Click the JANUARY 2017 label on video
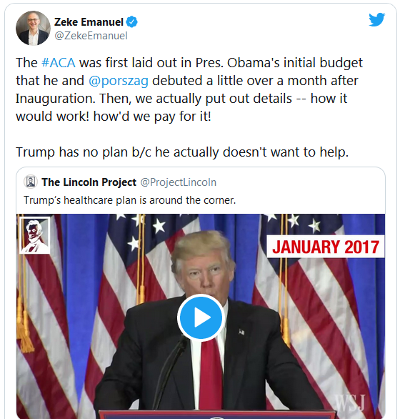 coord(326,247)
